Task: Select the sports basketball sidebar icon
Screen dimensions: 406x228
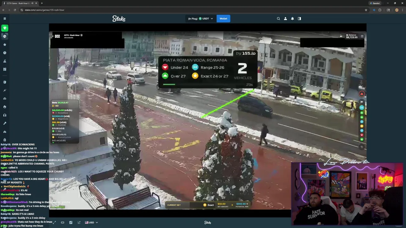Action: click(x=5, y=36)
